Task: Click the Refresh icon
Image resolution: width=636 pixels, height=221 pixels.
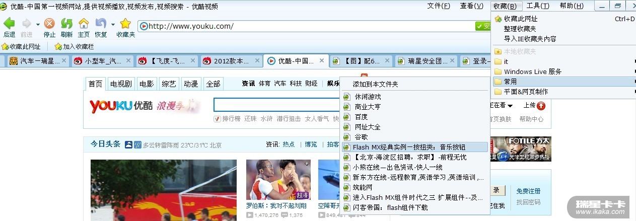Action: (x=66, y=24)
